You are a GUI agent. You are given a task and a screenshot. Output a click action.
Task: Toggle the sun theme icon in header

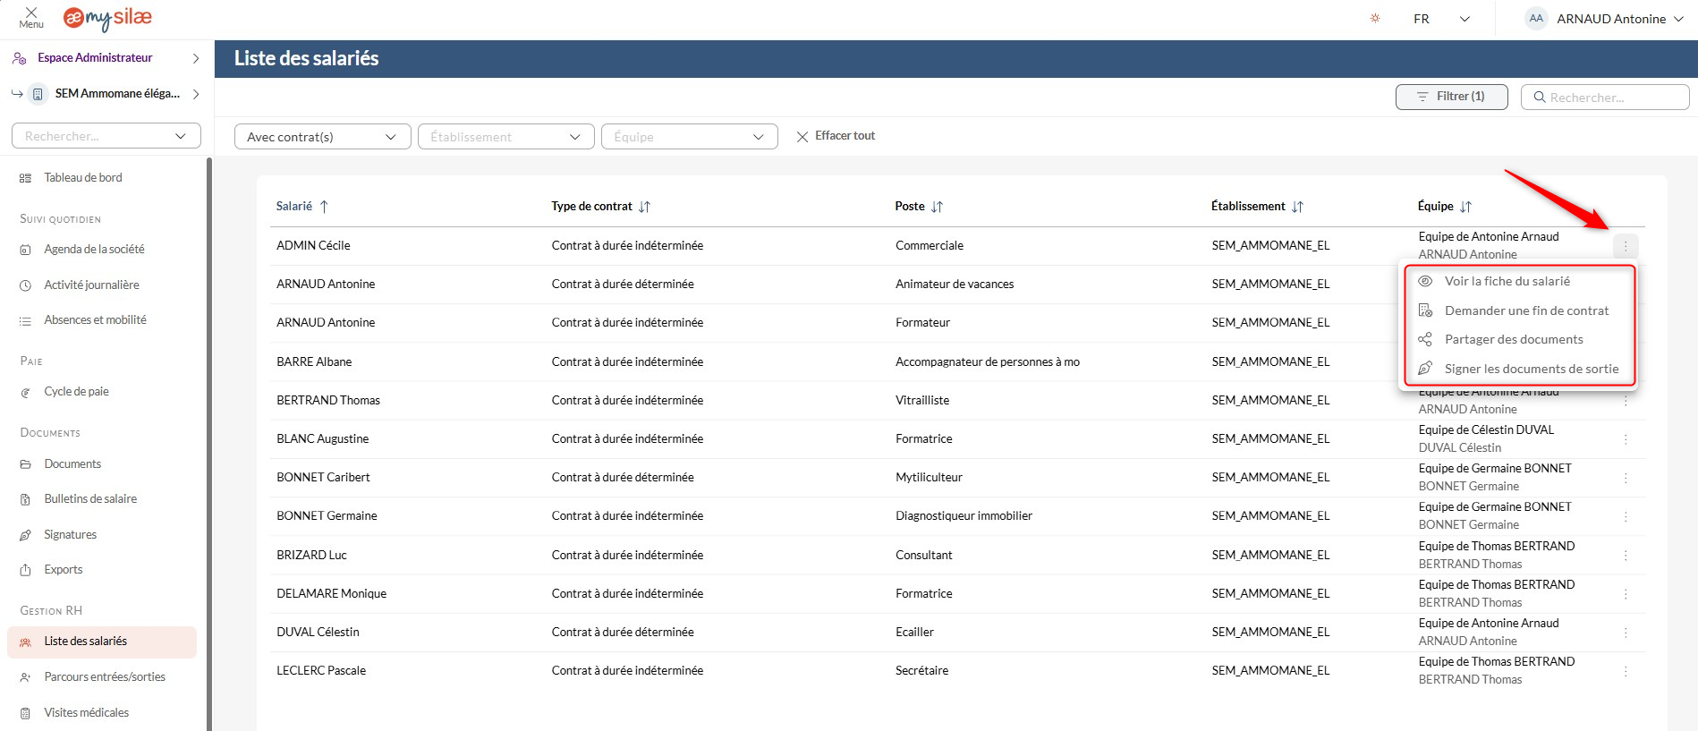(x=1375, y=19)
